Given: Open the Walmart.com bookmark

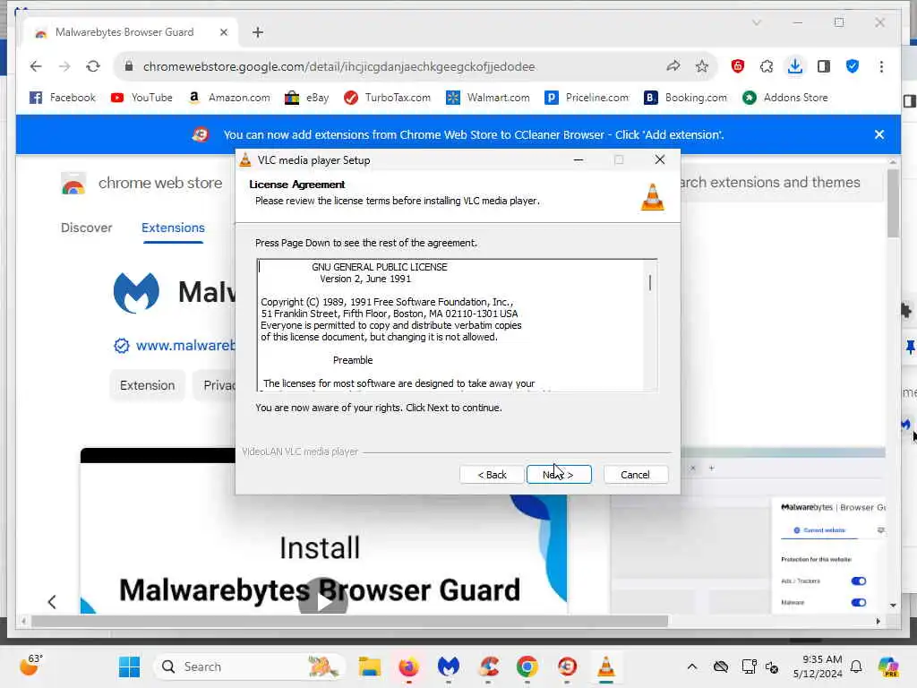Looking at the screenshot, I should click(x=488, y=98).
